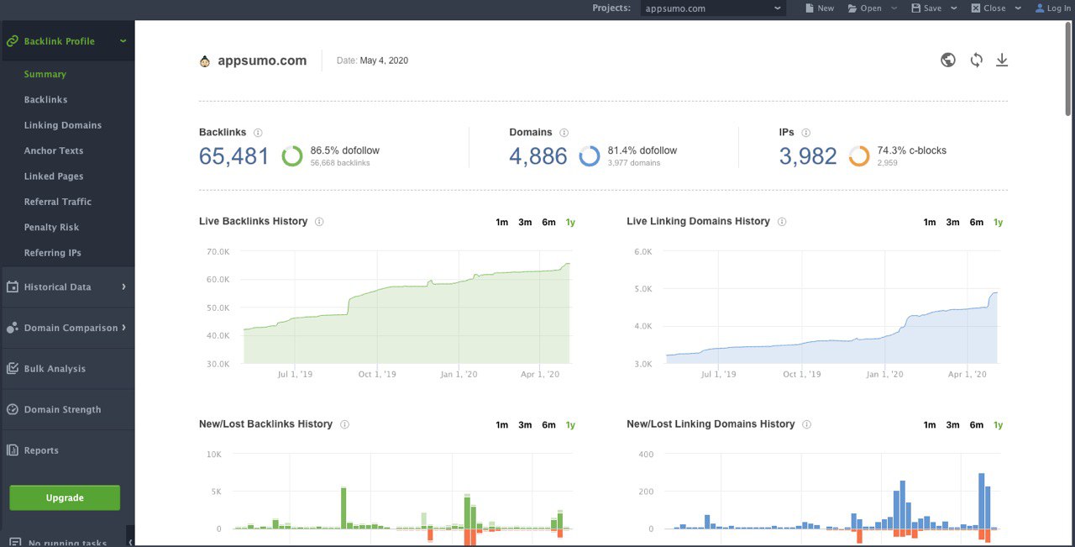
Task: Click the 3,982 IPs count
Action: click(x=808, y=156)
